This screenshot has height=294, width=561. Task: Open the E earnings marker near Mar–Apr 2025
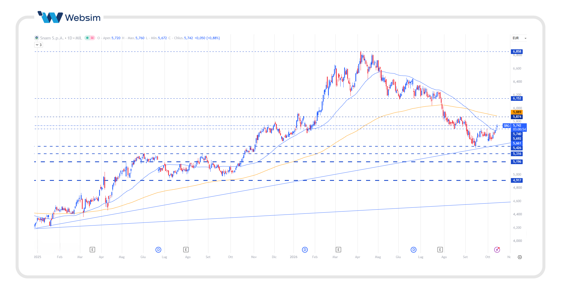(x=92, y=250)
